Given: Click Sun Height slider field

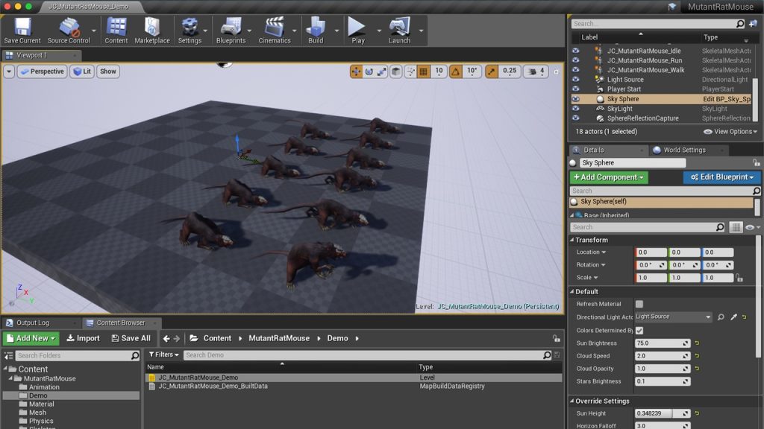Looking at the screenshot, I should point(663,413).
